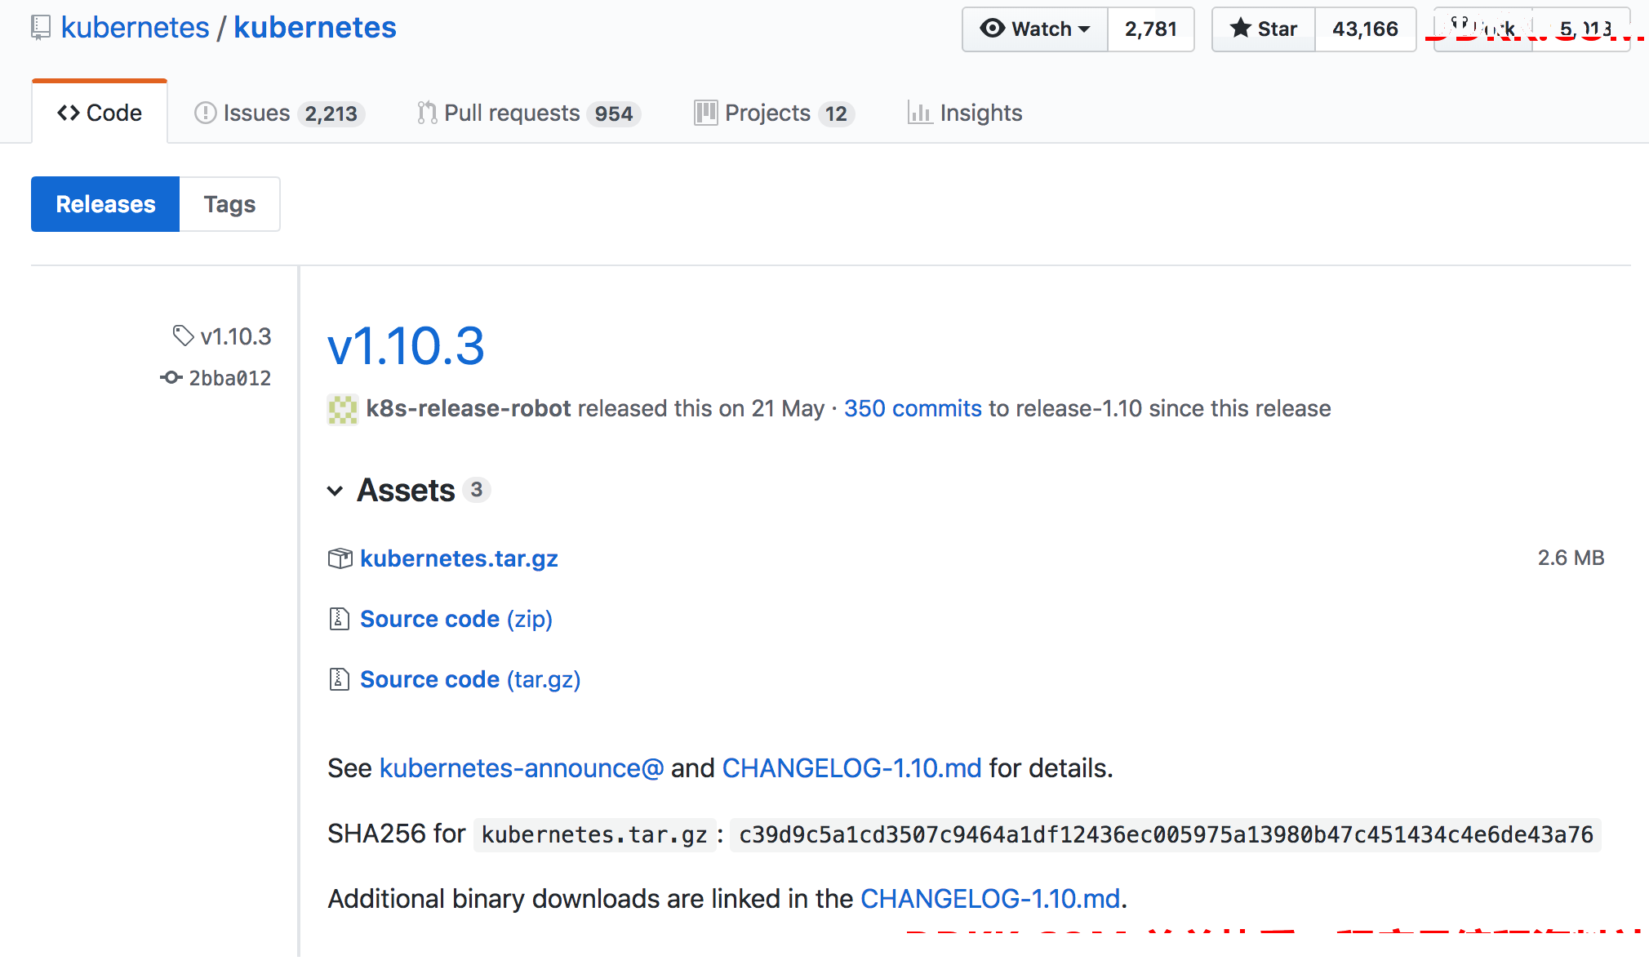Collapse the Assets section chevron
The image size is (1649, 965).
pyautogui.click(x=335, y=491)
